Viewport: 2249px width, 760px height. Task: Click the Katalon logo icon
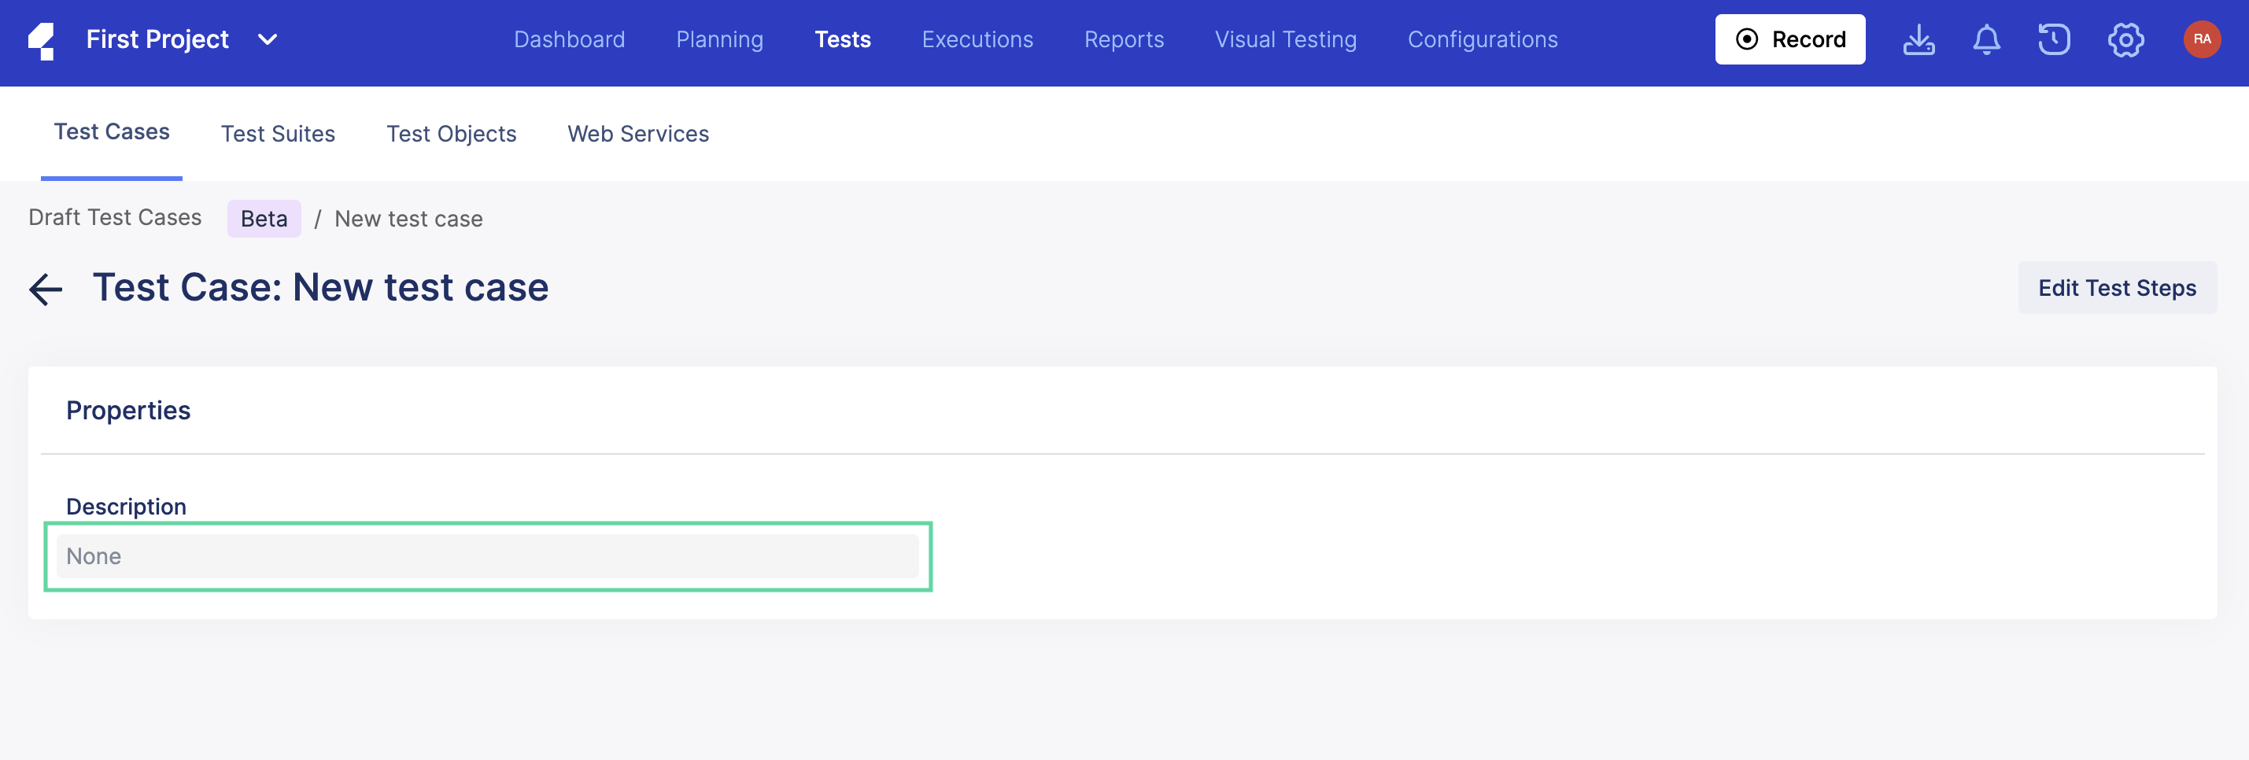pos(41,40)
